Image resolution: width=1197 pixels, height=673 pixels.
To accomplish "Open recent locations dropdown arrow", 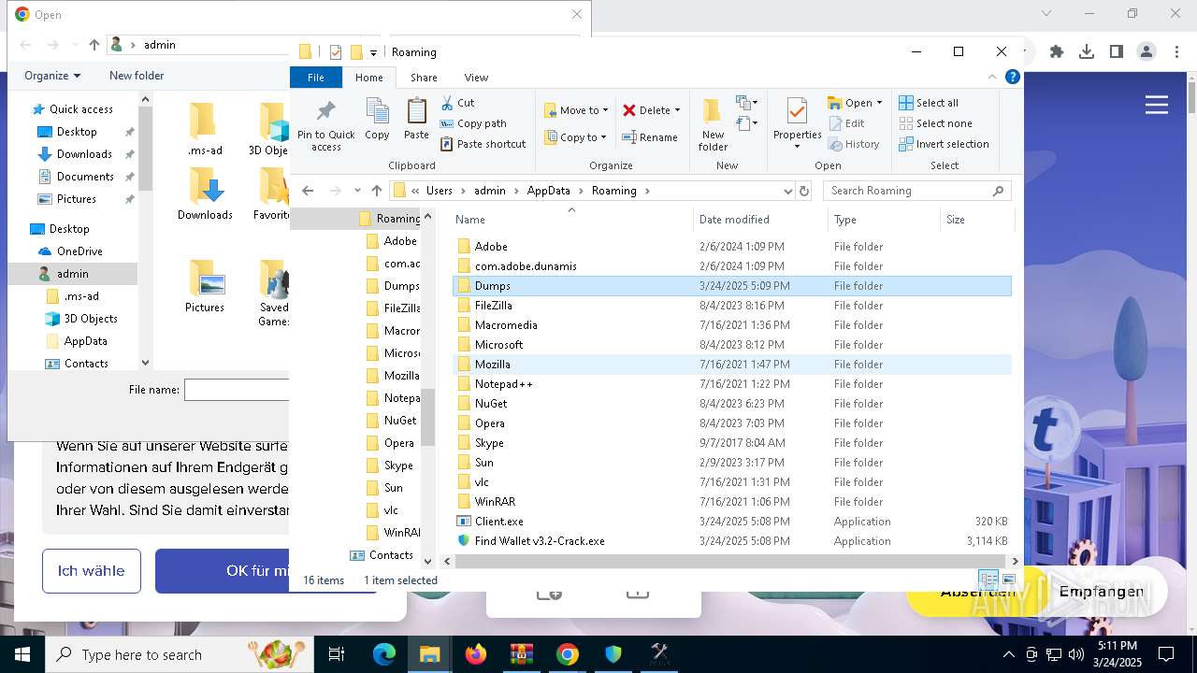I will [x=357, y=191].
